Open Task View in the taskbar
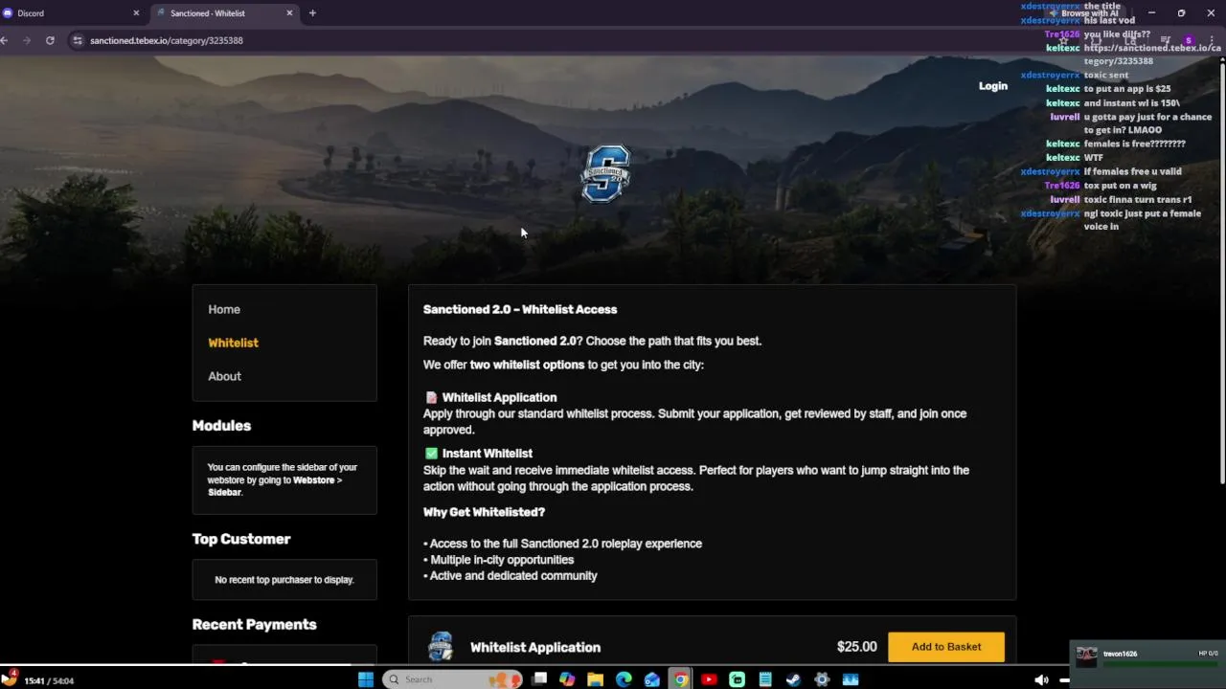The height and width of the screenshot is (689, 1226). 540,679
